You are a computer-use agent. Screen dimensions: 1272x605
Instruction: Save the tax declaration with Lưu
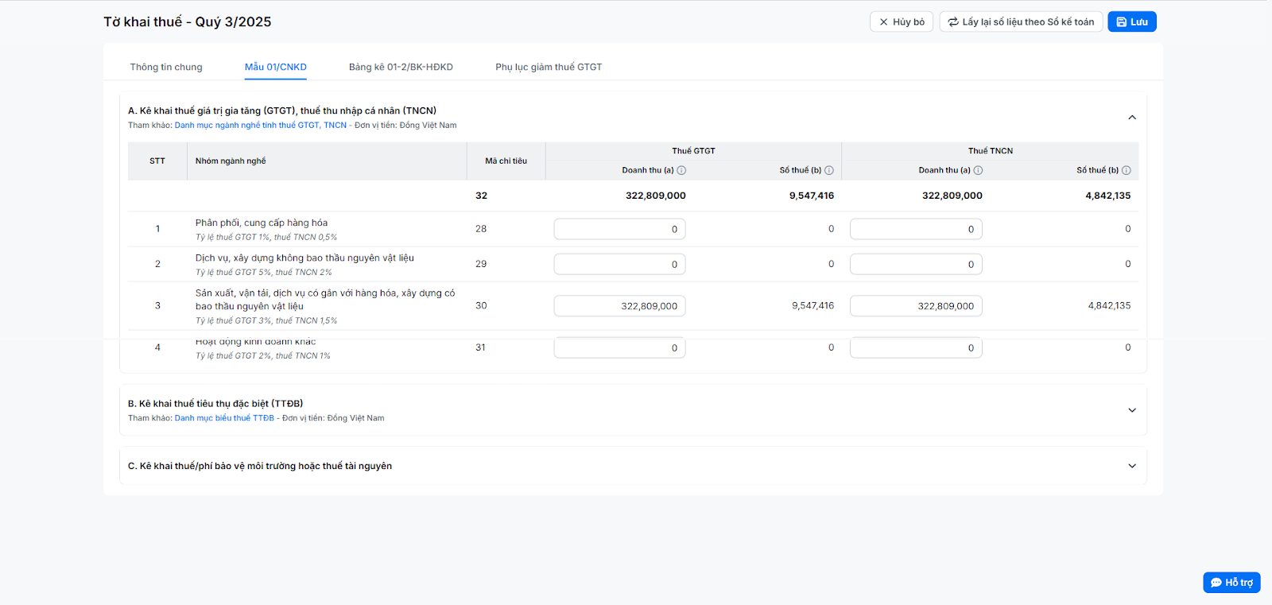(x=1131, y=22)
